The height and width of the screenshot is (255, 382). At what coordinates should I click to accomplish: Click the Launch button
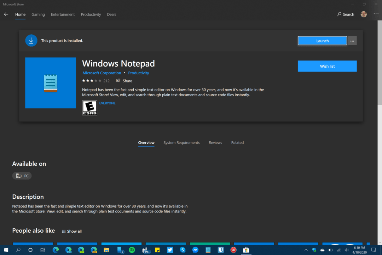(x=322, y=40)
